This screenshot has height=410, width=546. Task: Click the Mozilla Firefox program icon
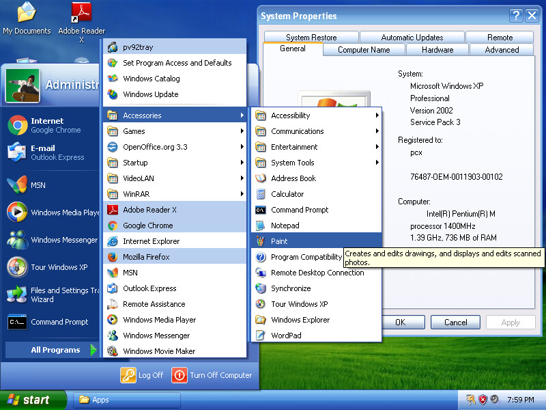tap(113, 257)
